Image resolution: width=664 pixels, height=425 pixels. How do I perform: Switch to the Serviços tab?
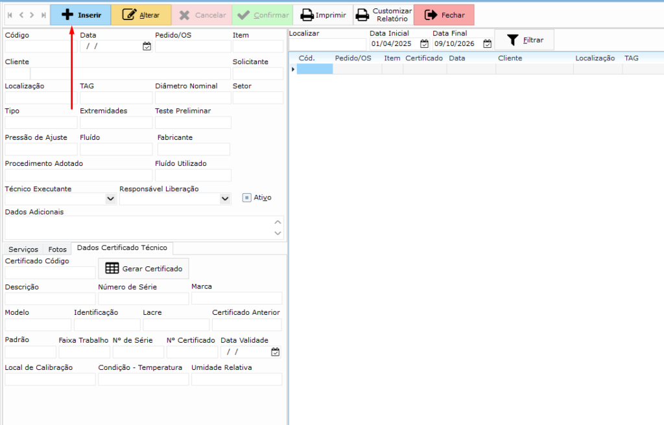pos(23,249)
